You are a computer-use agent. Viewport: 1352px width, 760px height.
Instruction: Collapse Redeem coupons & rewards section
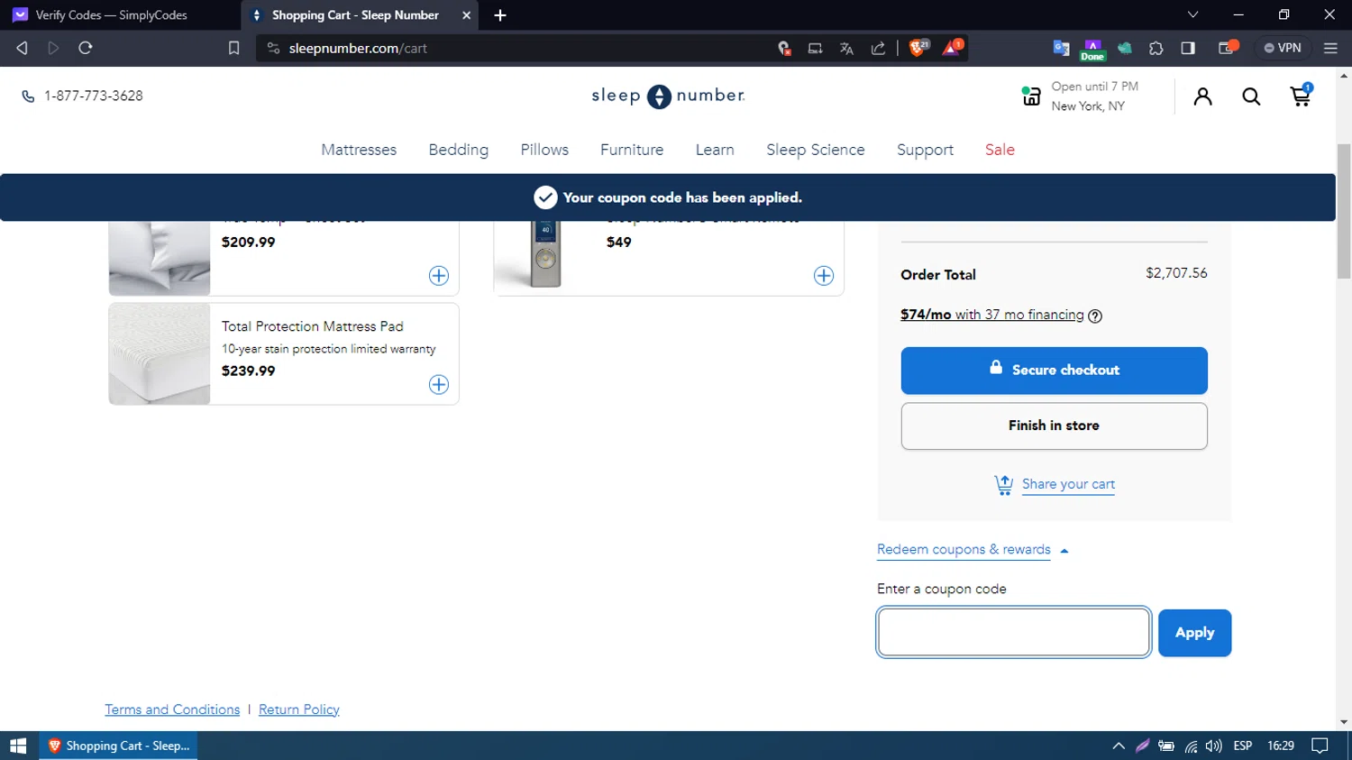coord(973,550)
